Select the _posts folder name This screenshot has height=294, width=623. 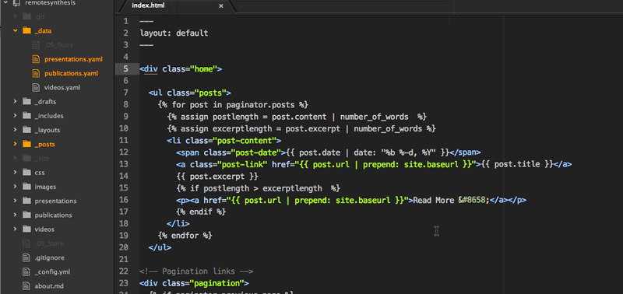pos(44,145)
